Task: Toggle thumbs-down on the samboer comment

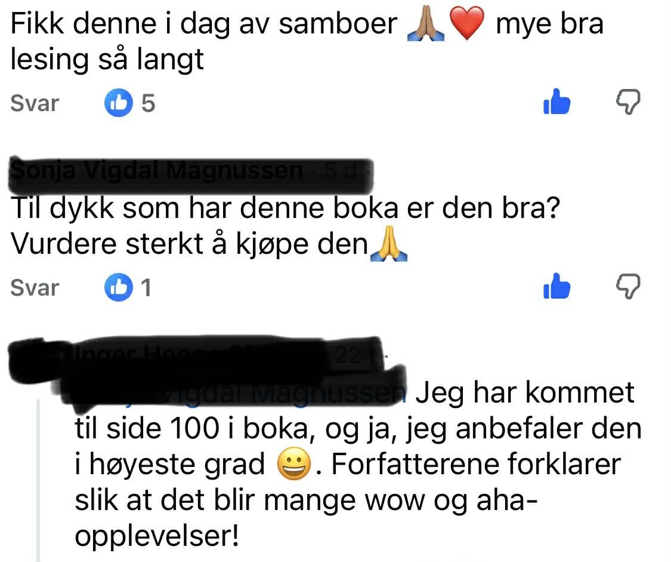Action: coord(628,102)
